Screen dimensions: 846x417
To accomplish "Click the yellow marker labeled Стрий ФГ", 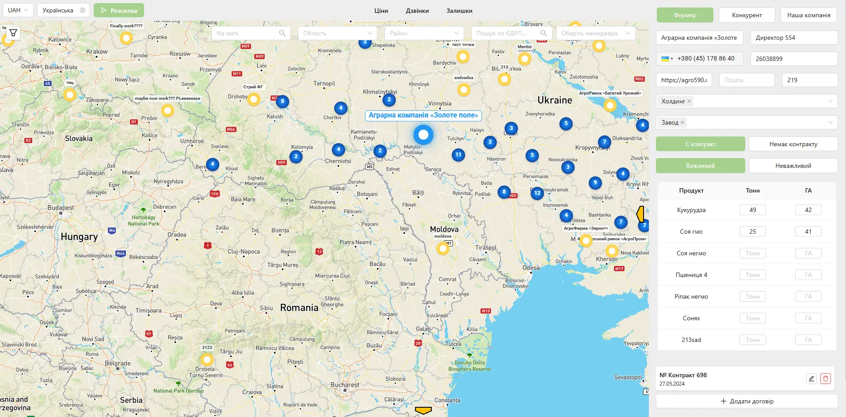I will (x=254, y=99).
